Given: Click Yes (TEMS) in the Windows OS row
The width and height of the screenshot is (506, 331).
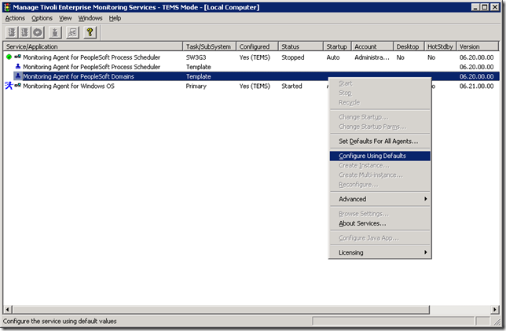Looking at the screenshot, I should tap(255, 86).
